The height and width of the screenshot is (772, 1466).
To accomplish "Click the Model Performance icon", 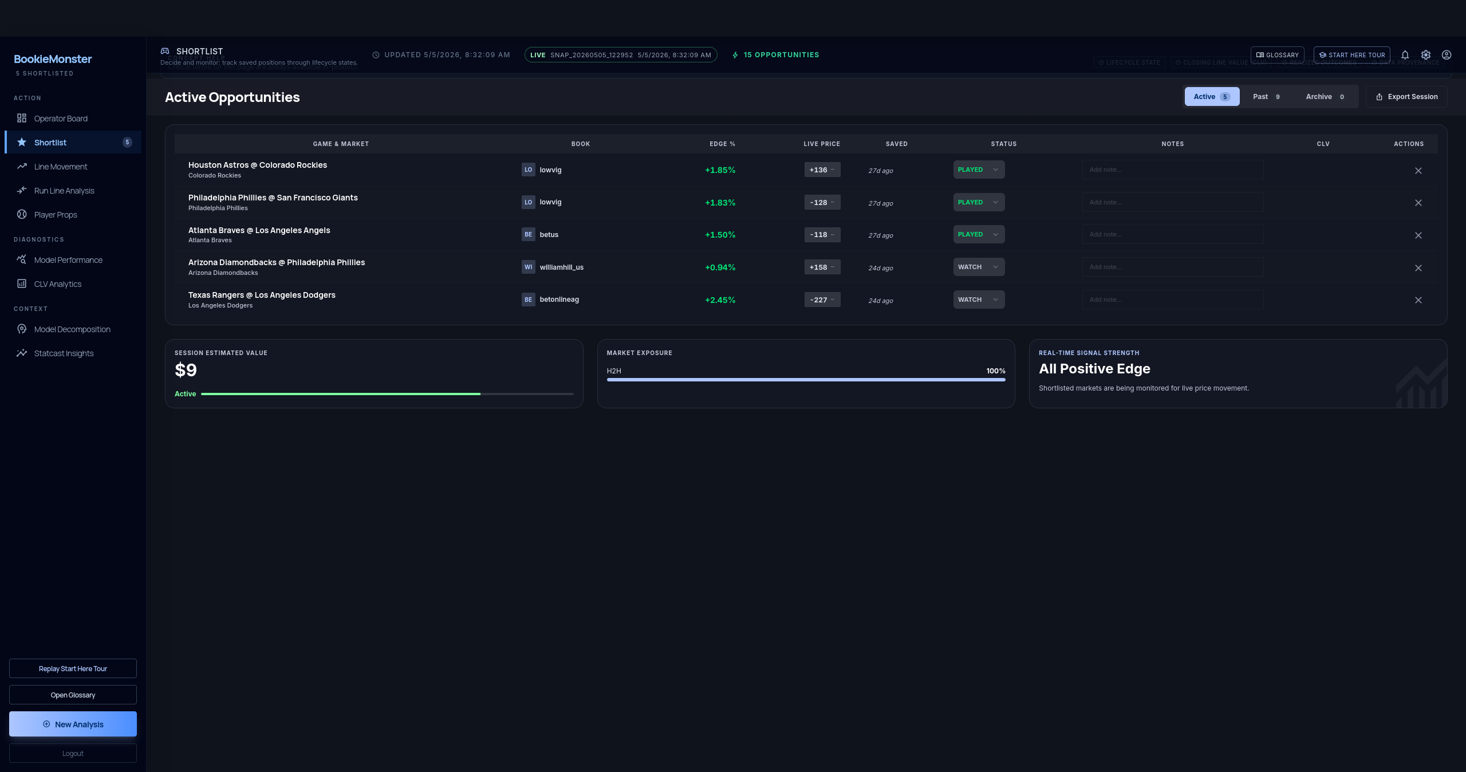I will pos(22,259).
